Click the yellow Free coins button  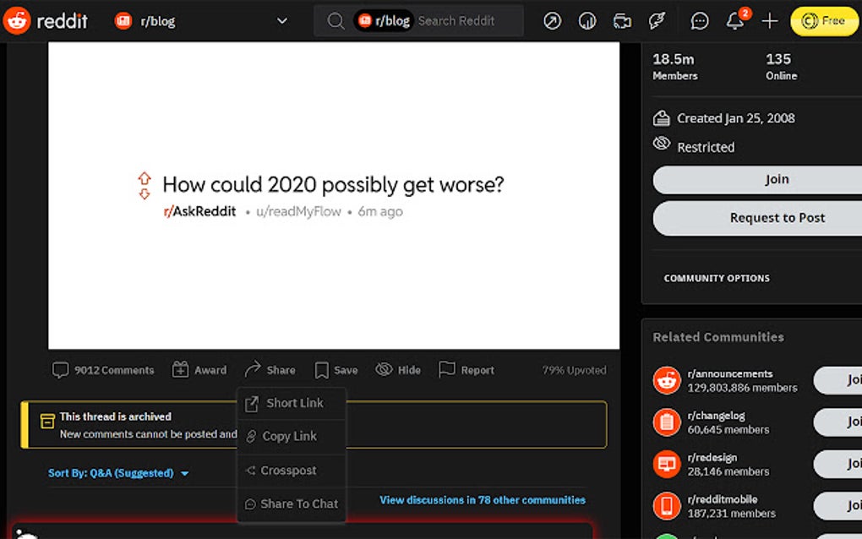pyautogui.click(x=825, y=21)
